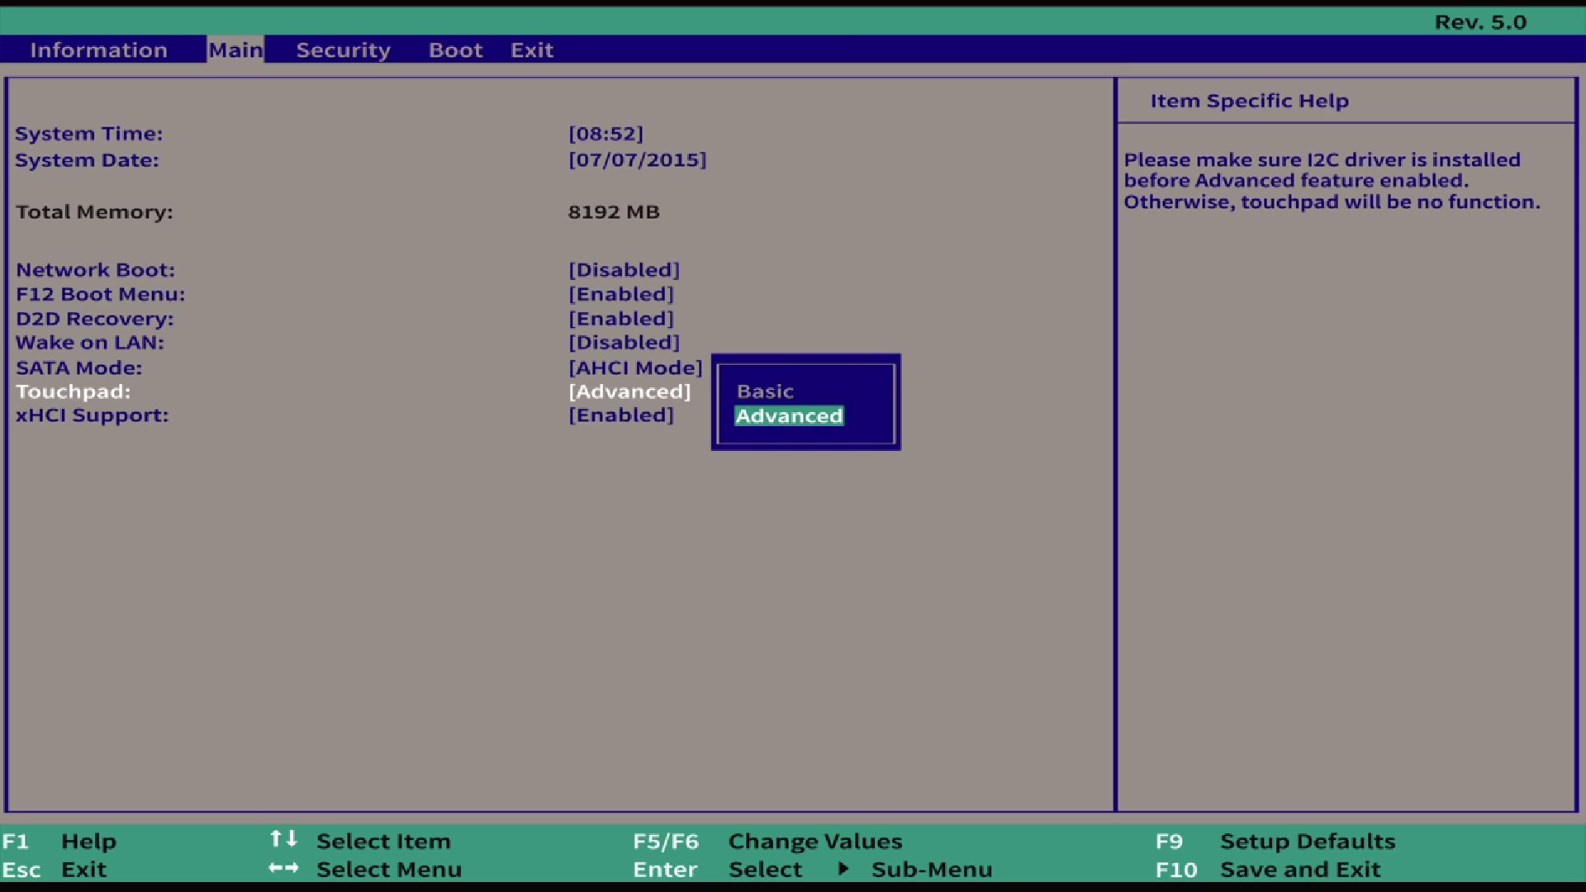Screen dimensions: 1586x892
Task: Open the Security tab
Action: tap(343, 50)
